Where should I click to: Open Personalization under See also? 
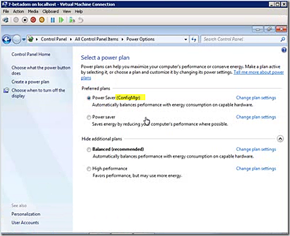[26, 214]
